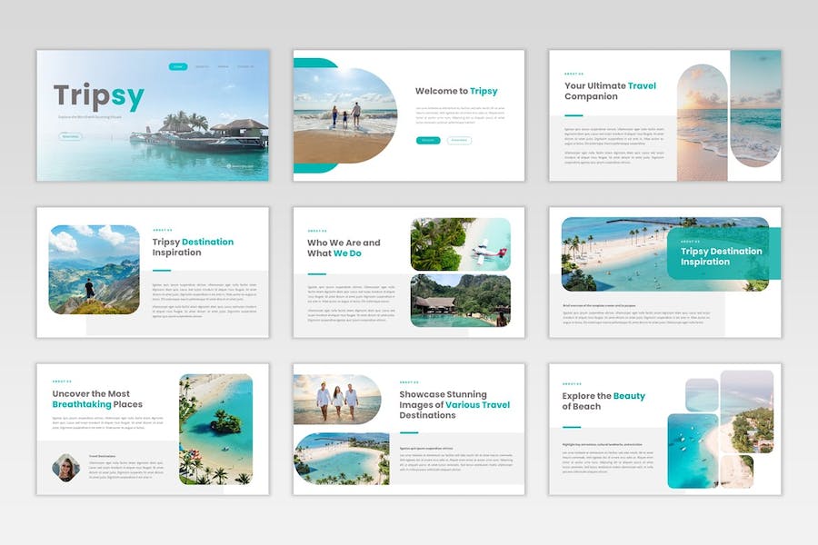
Task: Click the Tripsy Destination Inspiration heading beside the mountain photo
Action: tap(193, 247)
